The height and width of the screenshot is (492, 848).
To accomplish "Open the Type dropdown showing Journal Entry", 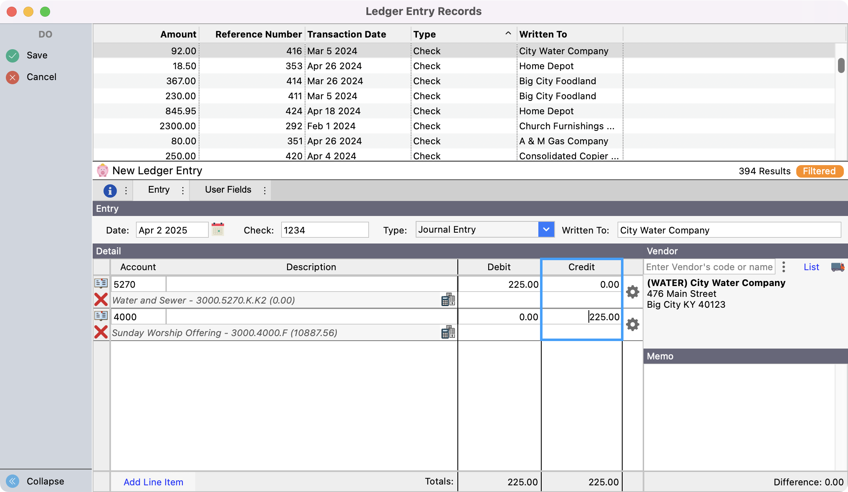I will [546, 230].
